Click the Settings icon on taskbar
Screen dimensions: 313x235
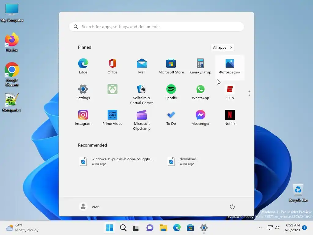(204, 228)
